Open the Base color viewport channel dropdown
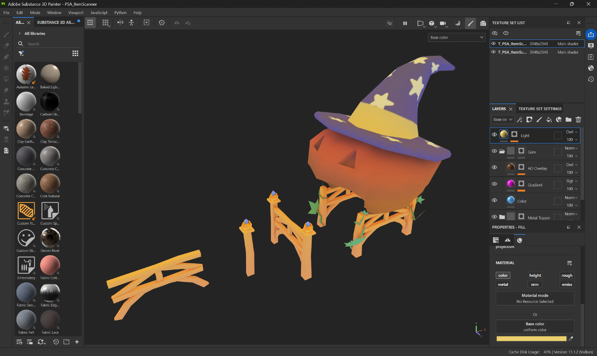 click(457, 37)
